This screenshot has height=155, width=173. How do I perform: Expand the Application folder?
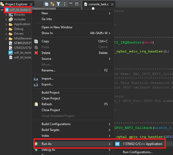click(x=6, y=24)
